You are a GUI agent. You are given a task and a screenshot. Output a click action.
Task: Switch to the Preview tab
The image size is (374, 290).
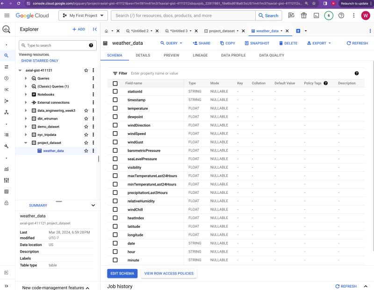(x=171, y=55)
